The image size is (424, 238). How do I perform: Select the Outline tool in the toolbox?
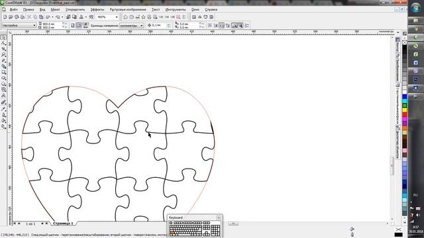[3, 114]
